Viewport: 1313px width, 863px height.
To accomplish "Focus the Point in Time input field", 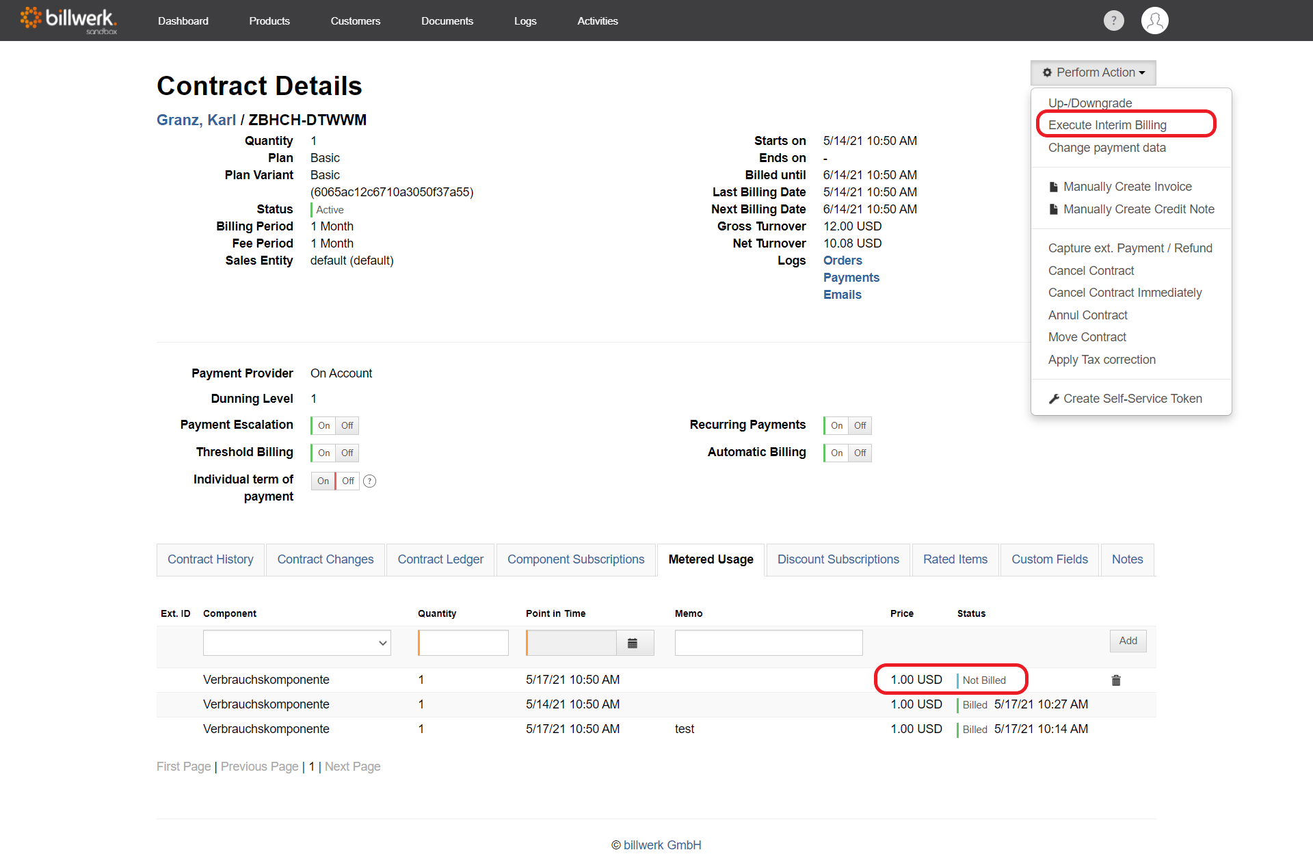I will [x=572, y=643].
